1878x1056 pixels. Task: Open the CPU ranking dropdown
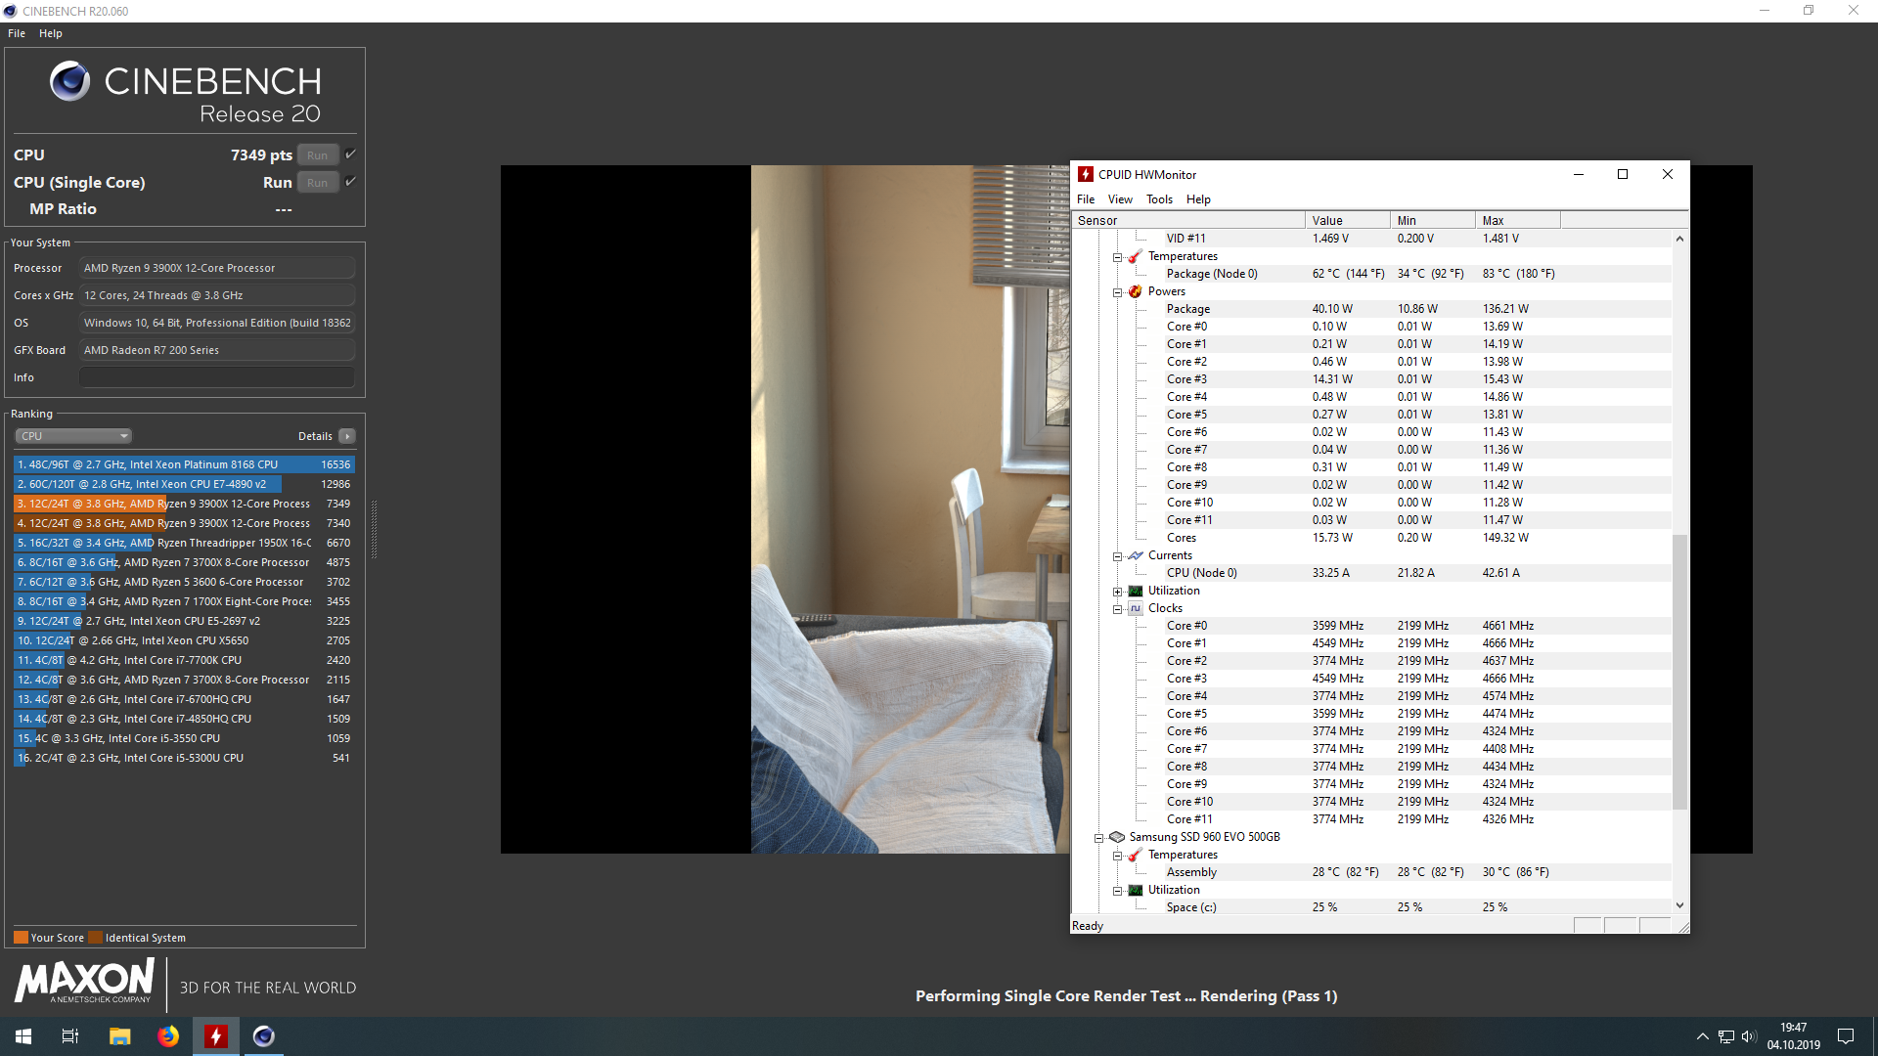(x=73, y=436)
